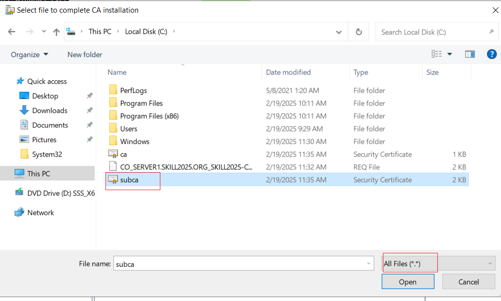Open Downloads in Quick access
501x301 pixels.
click(x=50, y=110)
